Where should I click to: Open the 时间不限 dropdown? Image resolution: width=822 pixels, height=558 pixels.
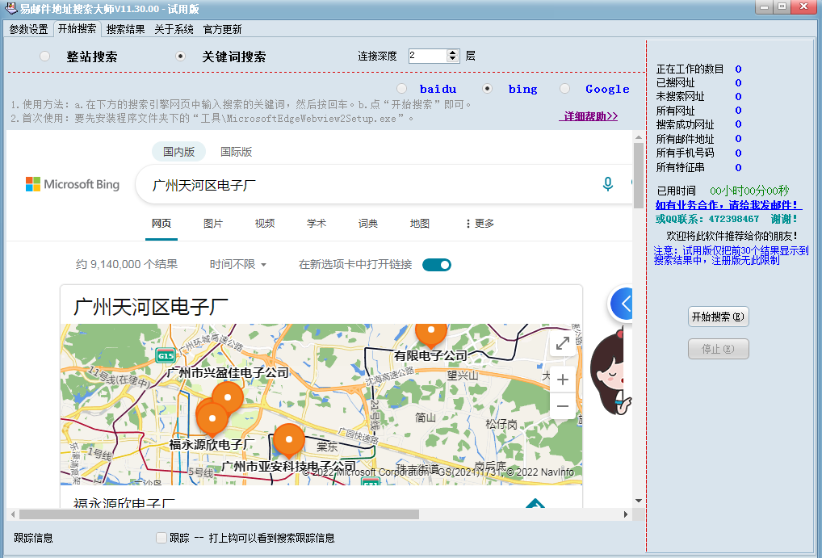238,264
